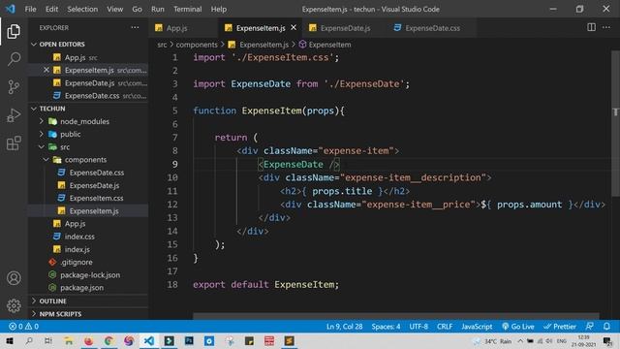Open the View menu

click(x=114, y=9)
